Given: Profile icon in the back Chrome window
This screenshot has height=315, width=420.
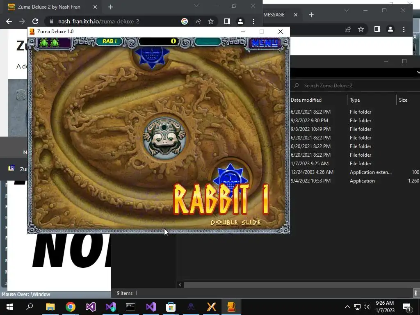Looking at the screenshot, I should tap(390, 29).
